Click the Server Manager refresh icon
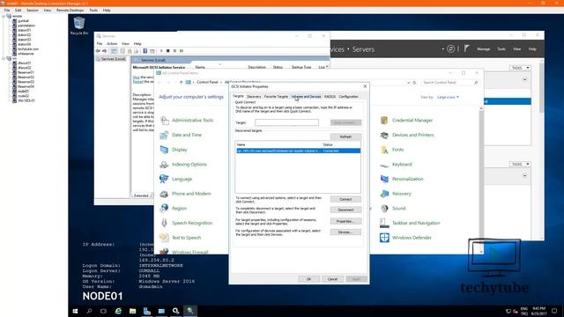564x317 pixels. (x=450, y=49)
